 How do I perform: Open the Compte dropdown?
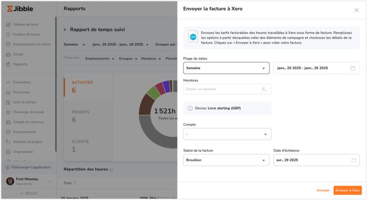227,134
